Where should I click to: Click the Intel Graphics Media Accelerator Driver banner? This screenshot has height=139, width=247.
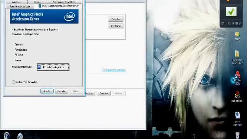44,16
